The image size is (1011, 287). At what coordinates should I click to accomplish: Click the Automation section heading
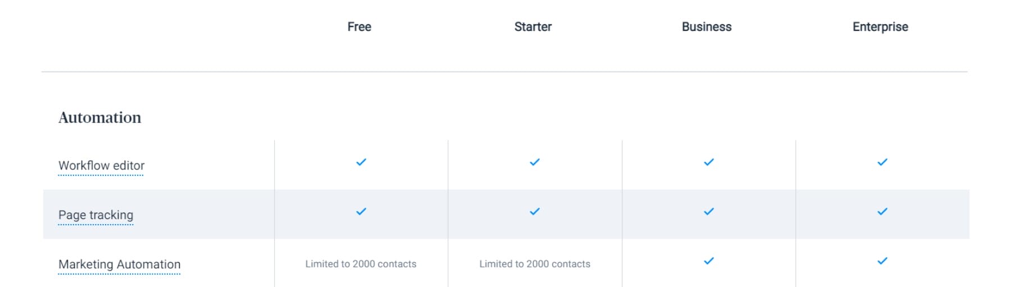point(100,117)
